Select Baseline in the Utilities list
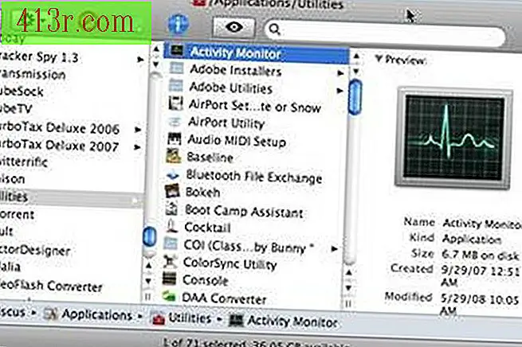The height and width of the screenshot is (347, 522). [210, 158]
